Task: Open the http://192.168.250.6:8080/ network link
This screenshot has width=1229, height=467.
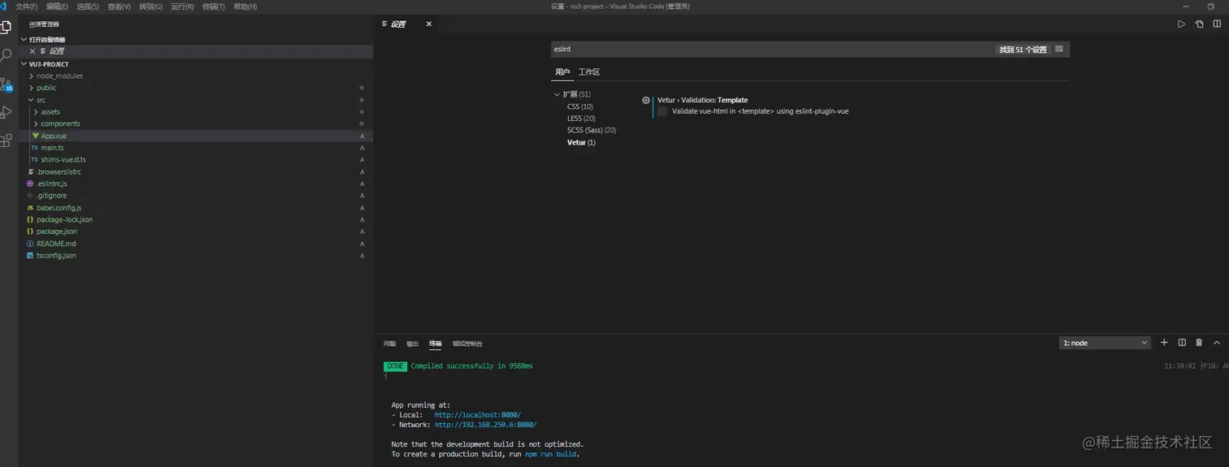Action: 485,425
